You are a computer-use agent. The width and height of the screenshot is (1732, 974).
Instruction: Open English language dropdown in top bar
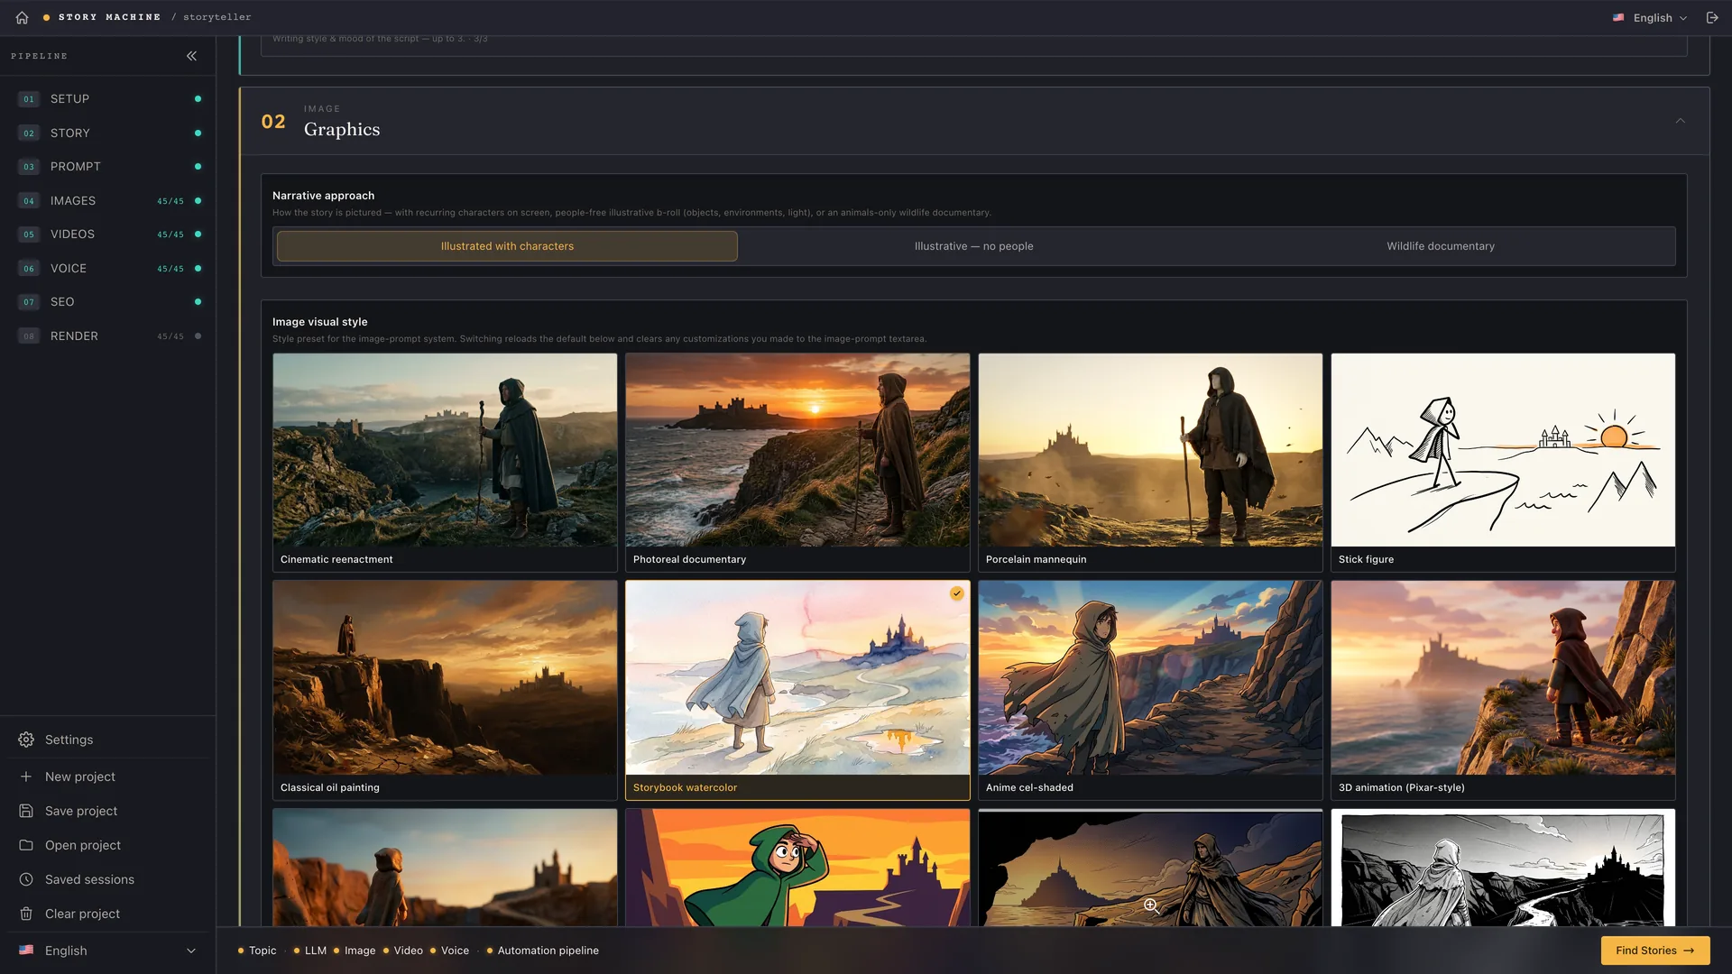click(x=1650, y=17)
